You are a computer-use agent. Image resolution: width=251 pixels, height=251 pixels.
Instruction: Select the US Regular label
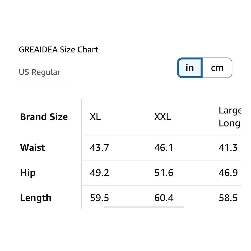click(40, 72)
